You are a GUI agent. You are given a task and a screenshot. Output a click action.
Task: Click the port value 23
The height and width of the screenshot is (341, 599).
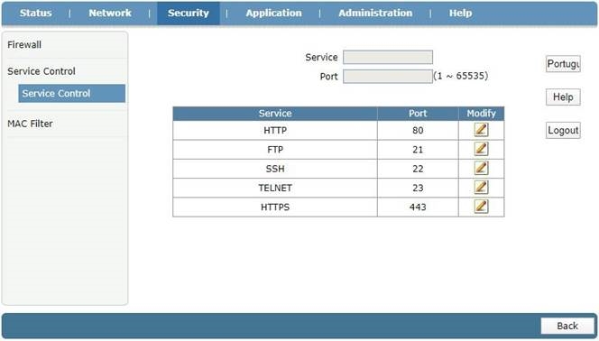418,188
